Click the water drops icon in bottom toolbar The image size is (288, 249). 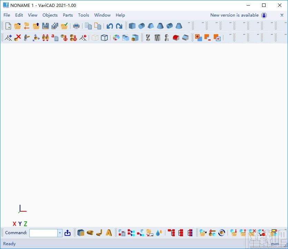159,233
